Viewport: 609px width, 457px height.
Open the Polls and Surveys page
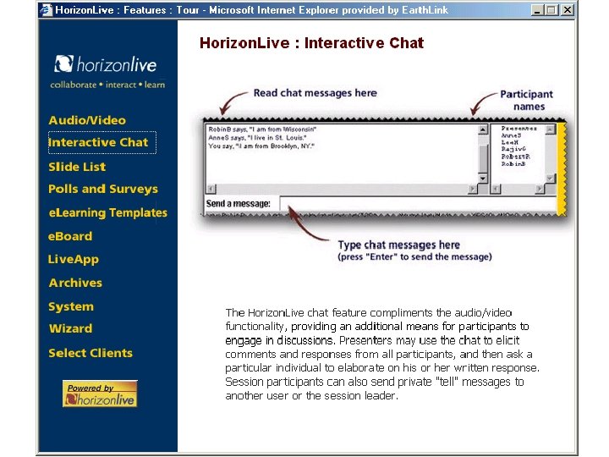pyautogui.click(x=103, y=190)
